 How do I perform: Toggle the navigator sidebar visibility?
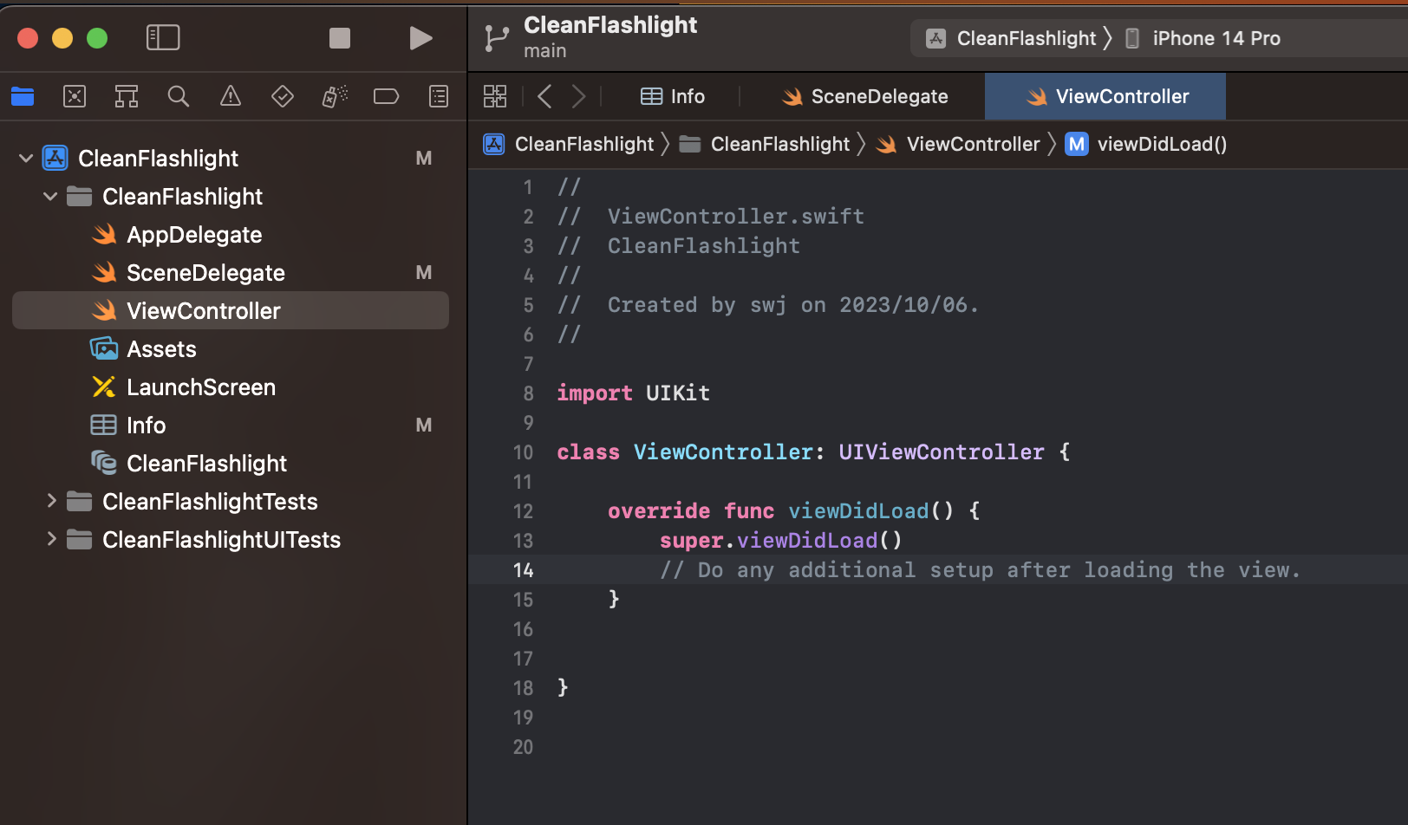click(163, 37)
